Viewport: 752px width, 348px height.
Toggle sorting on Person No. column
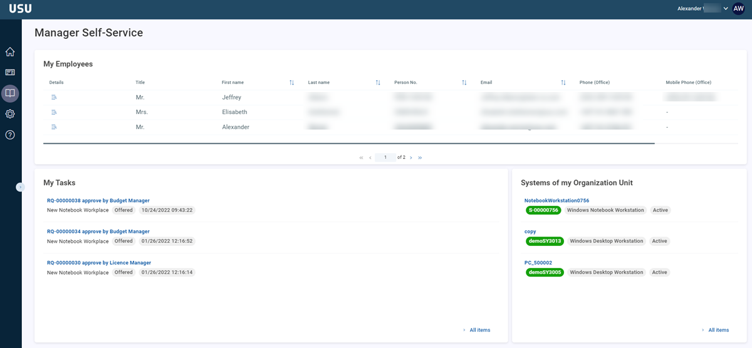pyautogui.click(x=464, y=83)
